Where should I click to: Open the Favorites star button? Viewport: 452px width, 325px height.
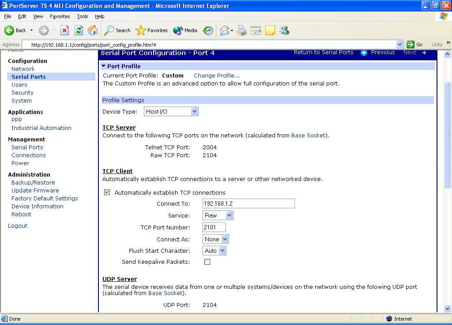click(152, 30)
